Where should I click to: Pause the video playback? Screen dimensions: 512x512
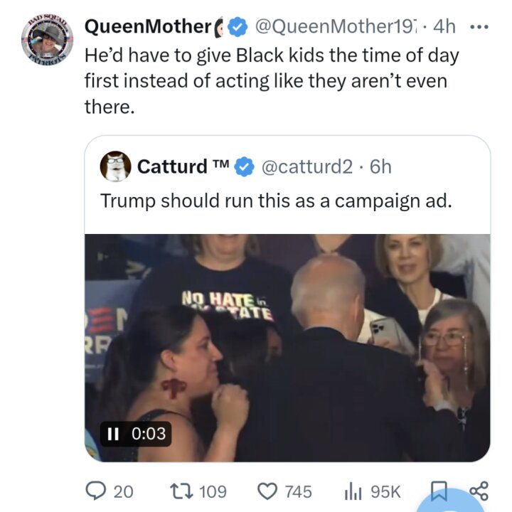[x=113, y=434]
